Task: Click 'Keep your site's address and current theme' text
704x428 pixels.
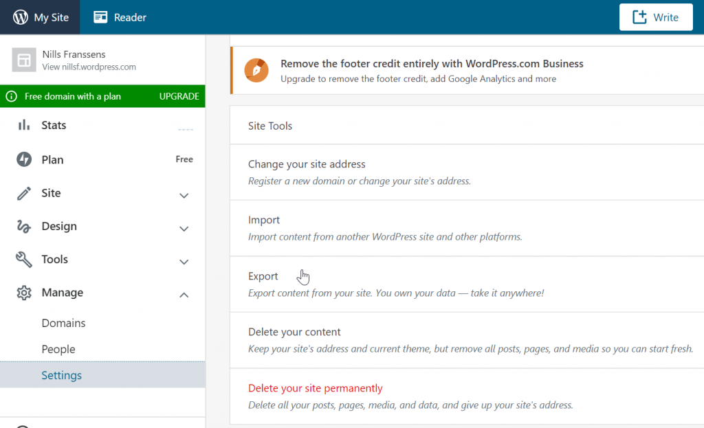Action: [x=470, y=349]
